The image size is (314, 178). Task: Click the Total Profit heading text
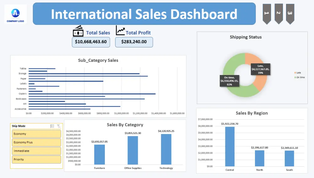(x=138, y=33)
